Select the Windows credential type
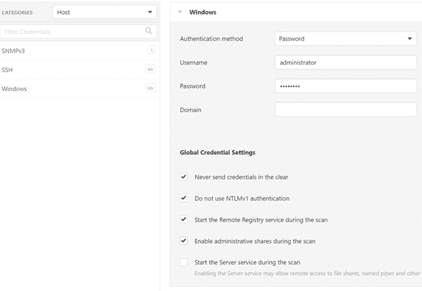The image size is (422, 291). 80,88
